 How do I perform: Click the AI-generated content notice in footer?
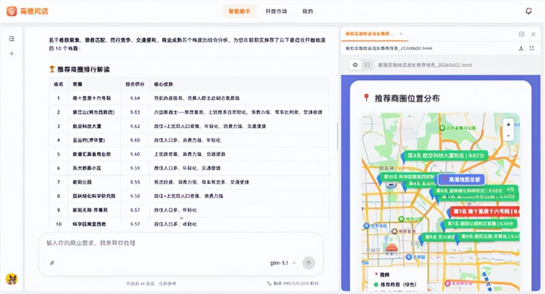coord(151,283)
